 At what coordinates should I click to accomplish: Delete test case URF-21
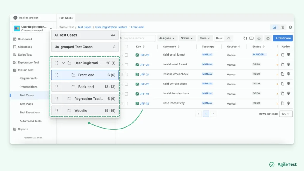coord(289,74)
